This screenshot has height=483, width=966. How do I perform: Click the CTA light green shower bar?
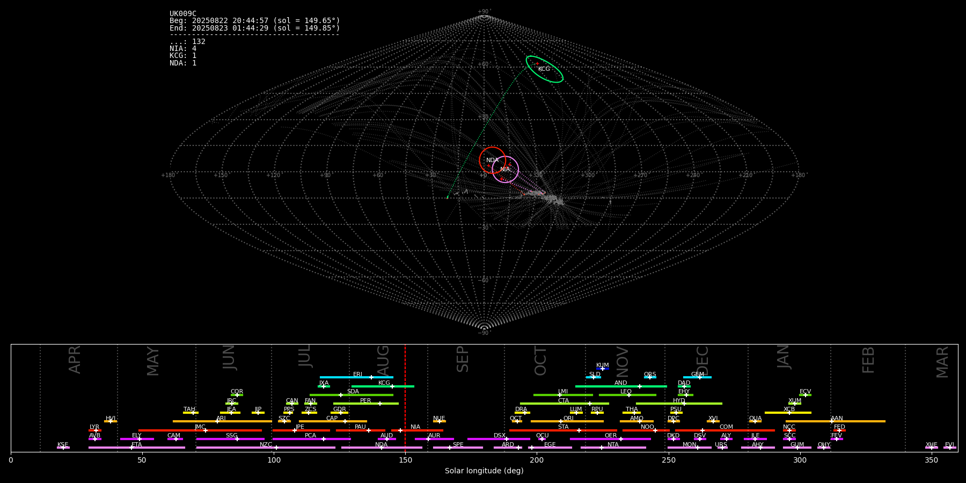(x=565, y=404)
